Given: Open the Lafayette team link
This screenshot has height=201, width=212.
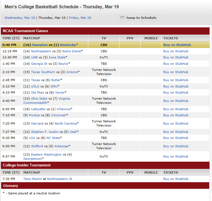Looking at the screenshot, I should click(x=38, y=109).
